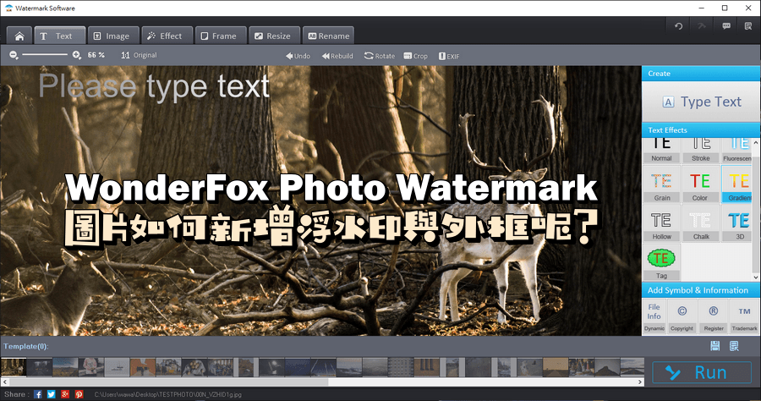Open the Frame tab

click(221, 36)
